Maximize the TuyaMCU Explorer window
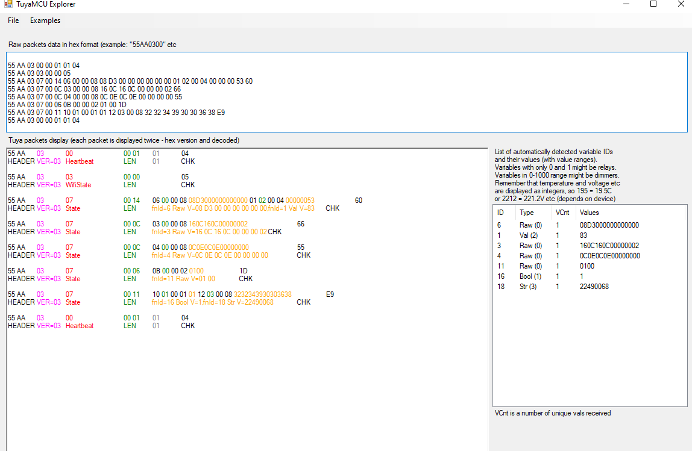Viewport: 692px width, 451px height. [653, 4]
